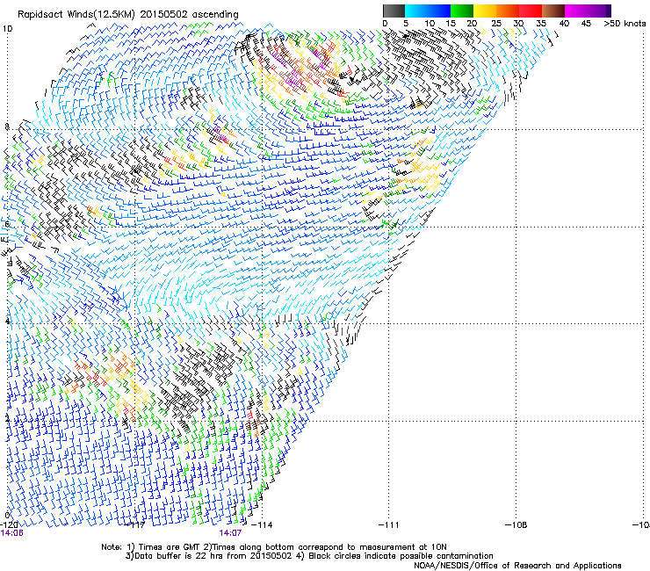Click the purple time stamp '14:08'
The height and width of the screenshot is (571, 650).
[x=12, y=533]
